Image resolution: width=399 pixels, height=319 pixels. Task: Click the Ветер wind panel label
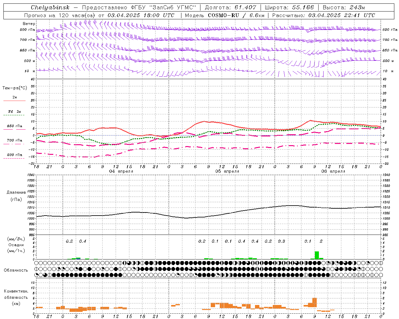29,24
